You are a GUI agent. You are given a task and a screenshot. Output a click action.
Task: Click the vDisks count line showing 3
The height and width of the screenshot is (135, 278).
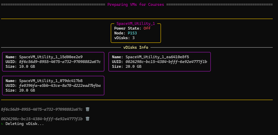point(124,38)
